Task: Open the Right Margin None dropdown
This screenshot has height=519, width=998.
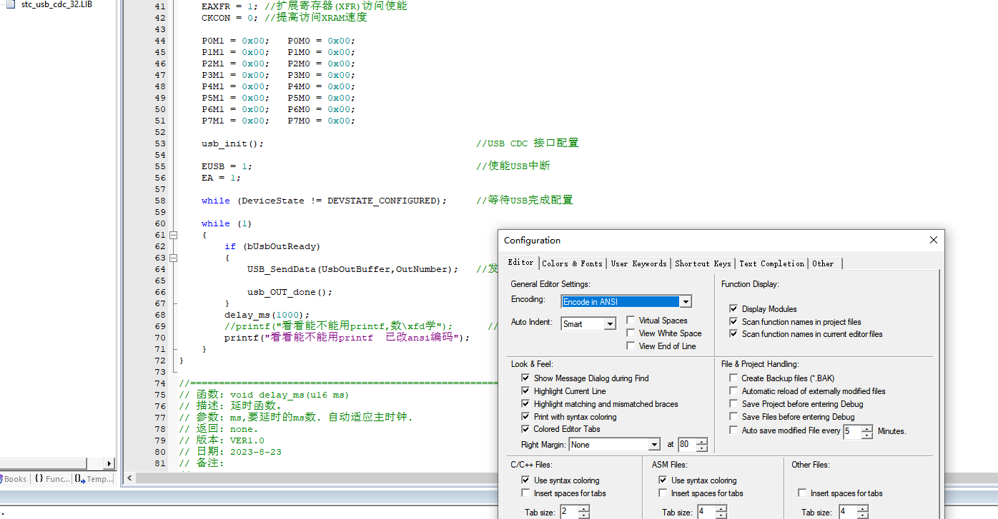Action: pyautogui.click(x=615, y=444)
